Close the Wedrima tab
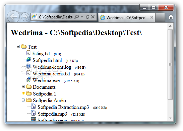Screen dimensions: 183x131 (152, 17)
